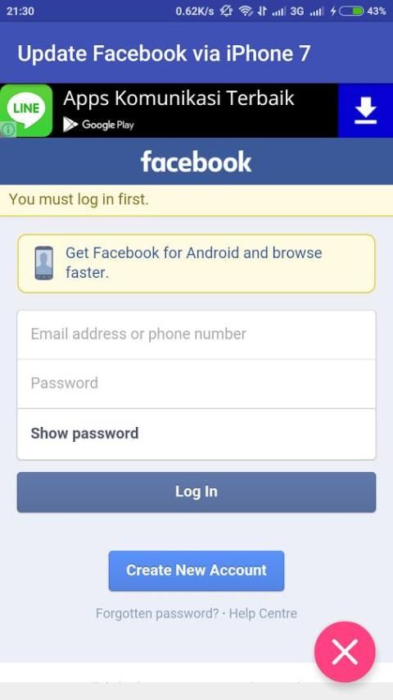Tap the phone icon in Android banner
The image size is (393, 700).
click(x=43, y=263)
